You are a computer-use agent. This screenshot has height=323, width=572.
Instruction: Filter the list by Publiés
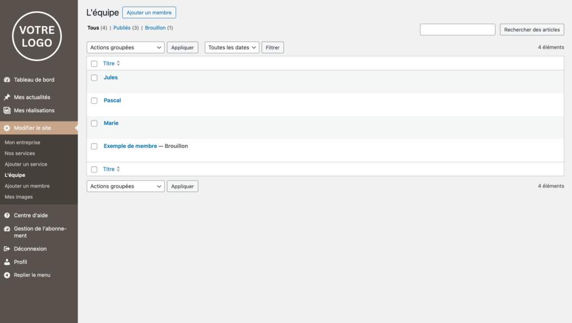pyautogui.click(x=122, y=28)
